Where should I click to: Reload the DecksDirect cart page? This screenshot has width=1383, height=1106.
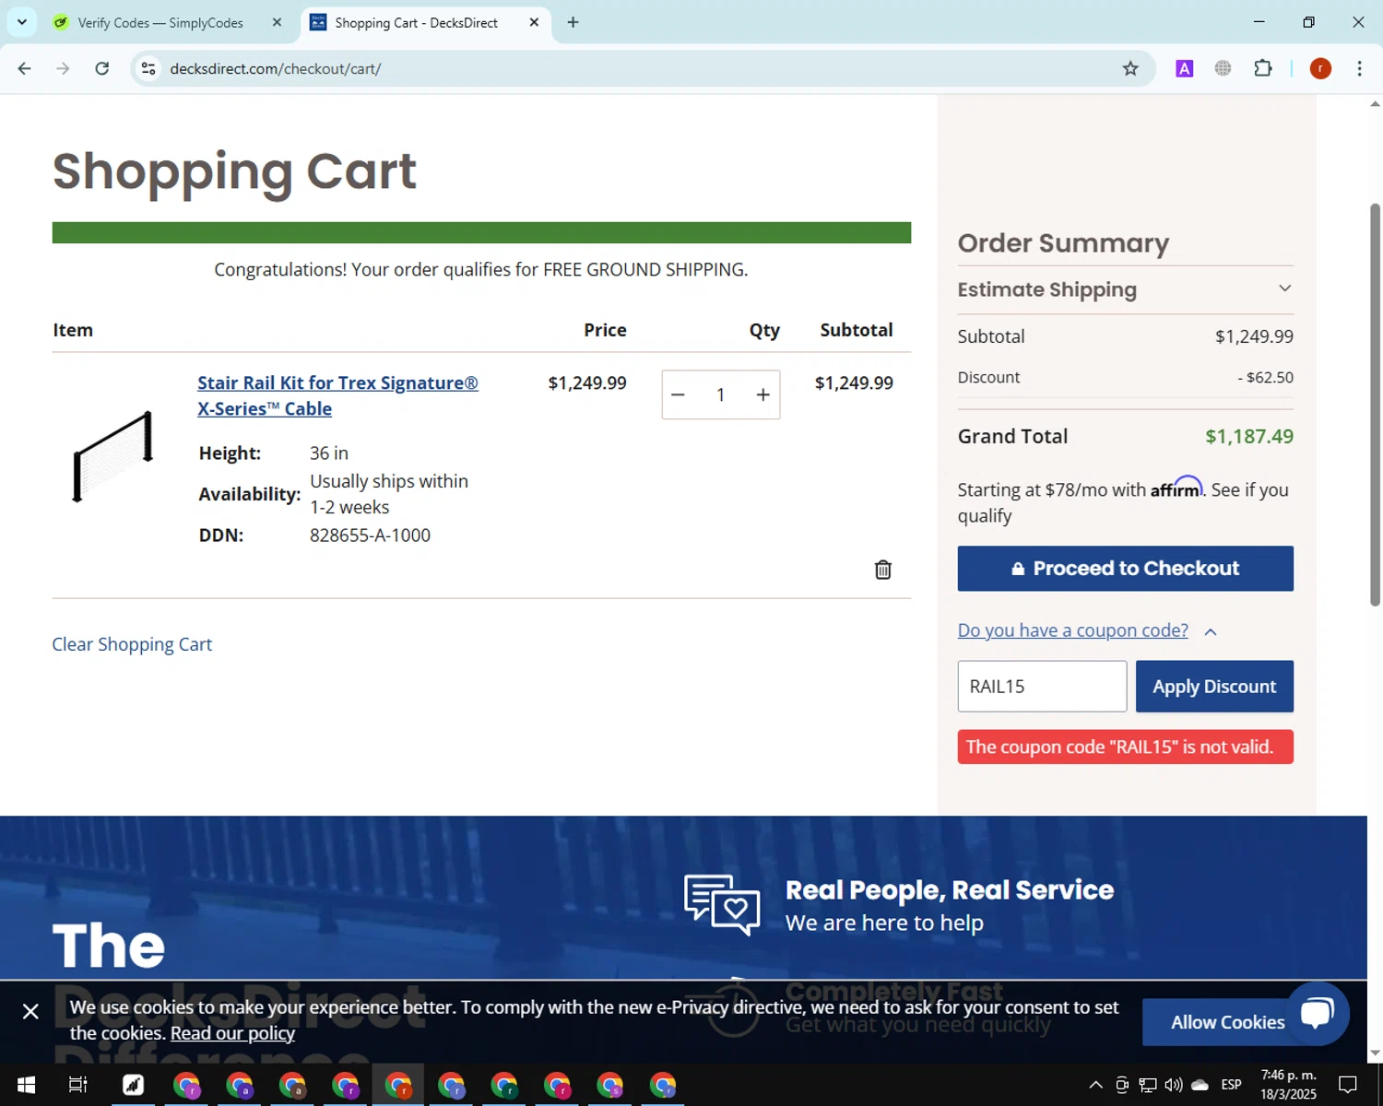[102, 68]
